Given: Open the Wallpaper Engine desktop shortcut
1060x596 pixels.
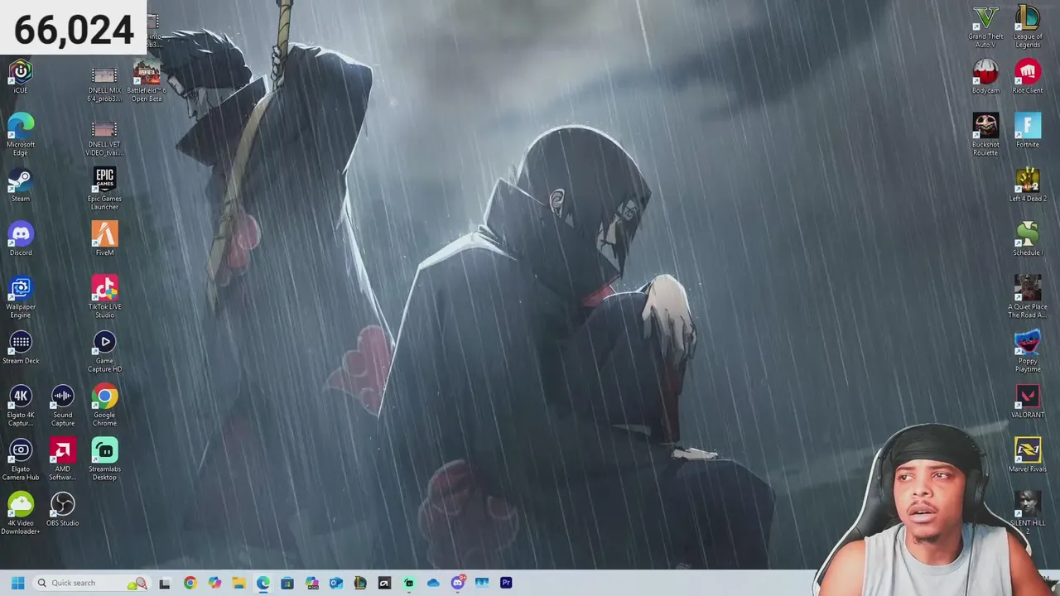Looking at the screenshot, I should click(x=21, y=297).
